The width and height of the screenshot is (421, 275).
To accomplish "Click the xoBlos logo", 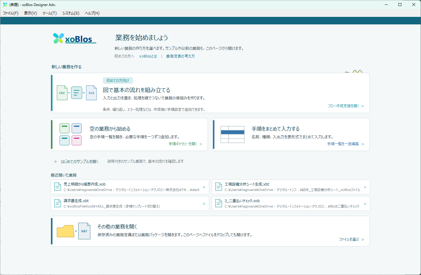I will pyautogui.click(x=74, y=38).
